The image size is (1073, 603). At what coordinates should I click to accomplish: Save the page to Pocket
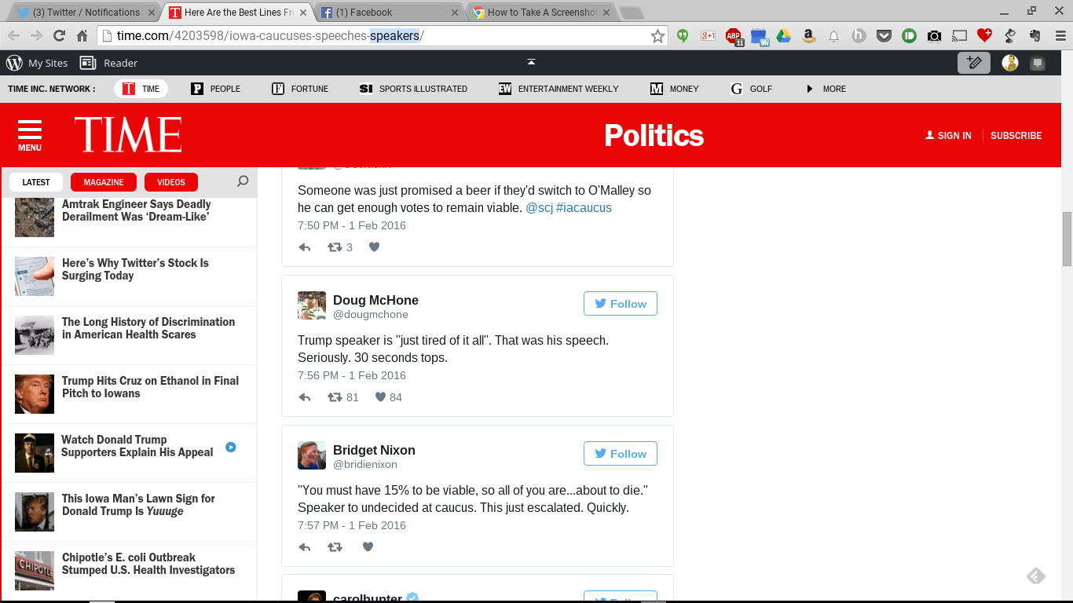pos(884,35)
